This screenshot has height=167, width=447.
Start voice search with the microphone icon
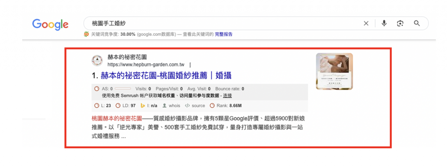(384, 23)
